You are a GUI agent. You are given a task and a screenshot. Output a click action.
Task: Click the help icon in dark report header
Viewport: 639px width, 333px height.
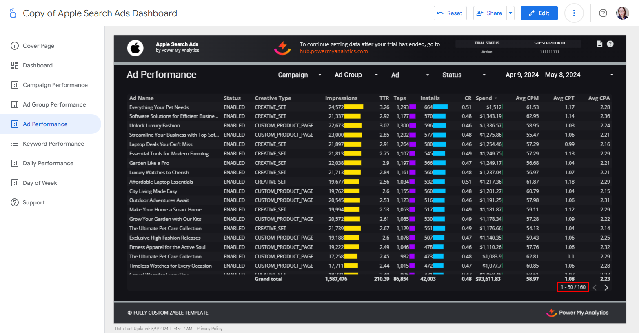point(610,44)
